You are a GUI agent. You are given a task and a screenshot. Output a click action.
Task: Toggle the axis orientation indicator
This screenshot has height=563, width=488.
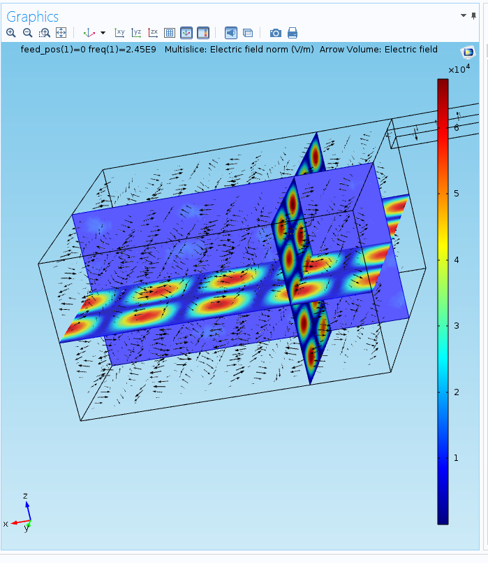coord(186,33)
